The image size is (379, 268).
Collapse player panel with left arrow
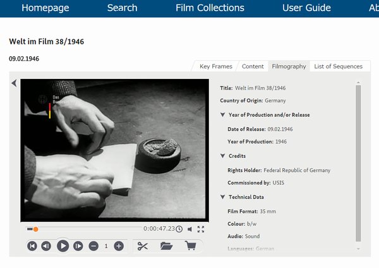tap(14, 83)
